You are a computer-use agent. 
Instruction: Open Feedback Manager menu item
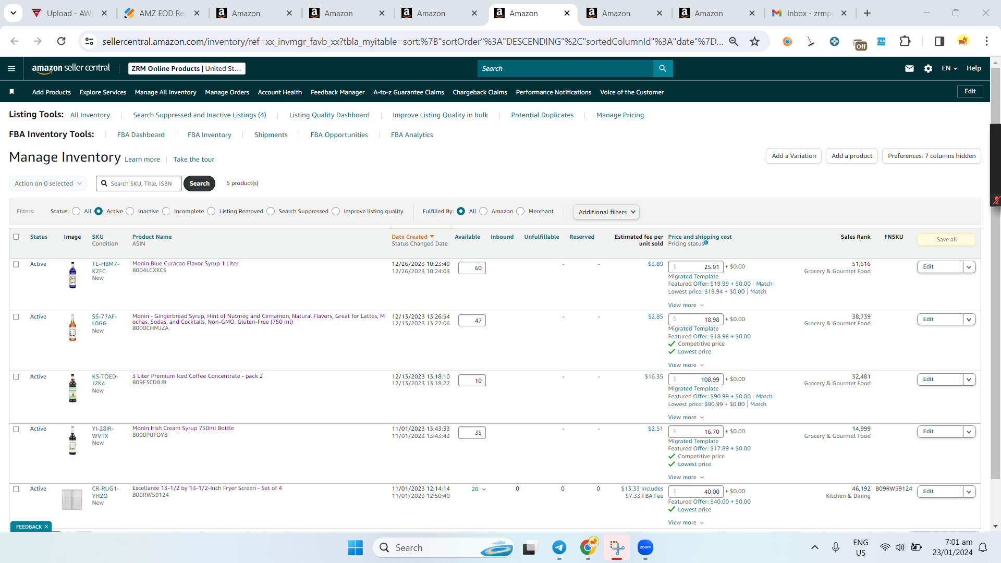coord(337,92)
